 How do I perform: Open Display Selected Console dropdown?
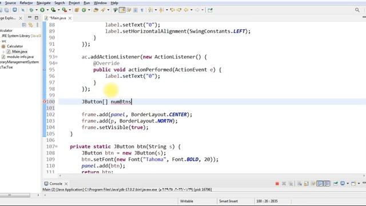pyautogui.click(x=348, y=184)
